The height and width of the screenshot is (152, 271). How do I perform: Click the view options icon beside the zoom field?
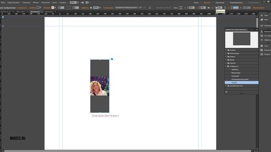[x=83, y=3]
